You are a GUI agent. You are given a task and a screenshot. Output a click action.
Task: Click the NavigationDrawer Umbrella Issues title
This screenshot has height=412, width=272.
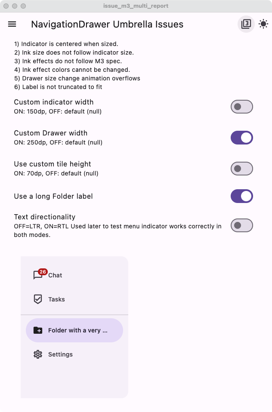[x=107, y=24]
